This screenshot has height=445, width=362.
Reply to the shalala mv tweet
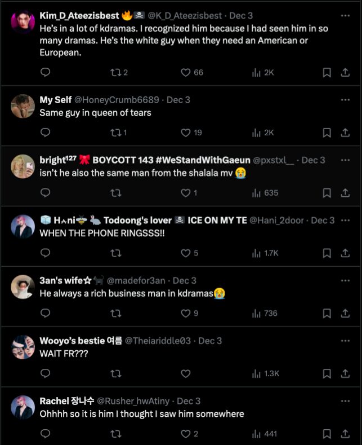[46, 193]
